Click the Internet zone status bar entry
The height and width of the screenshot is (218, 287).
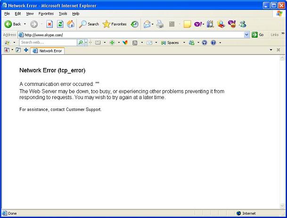(246, 213)
